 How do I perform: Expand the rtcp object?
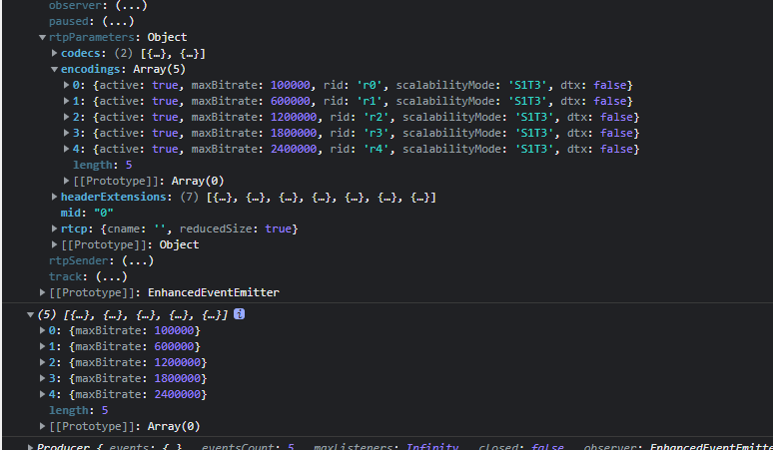click(x=54, y=228)
